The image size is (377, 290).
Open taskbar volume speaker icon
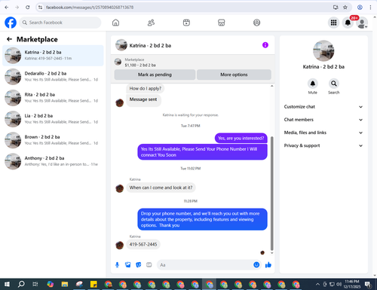click(x=339, y=284)
